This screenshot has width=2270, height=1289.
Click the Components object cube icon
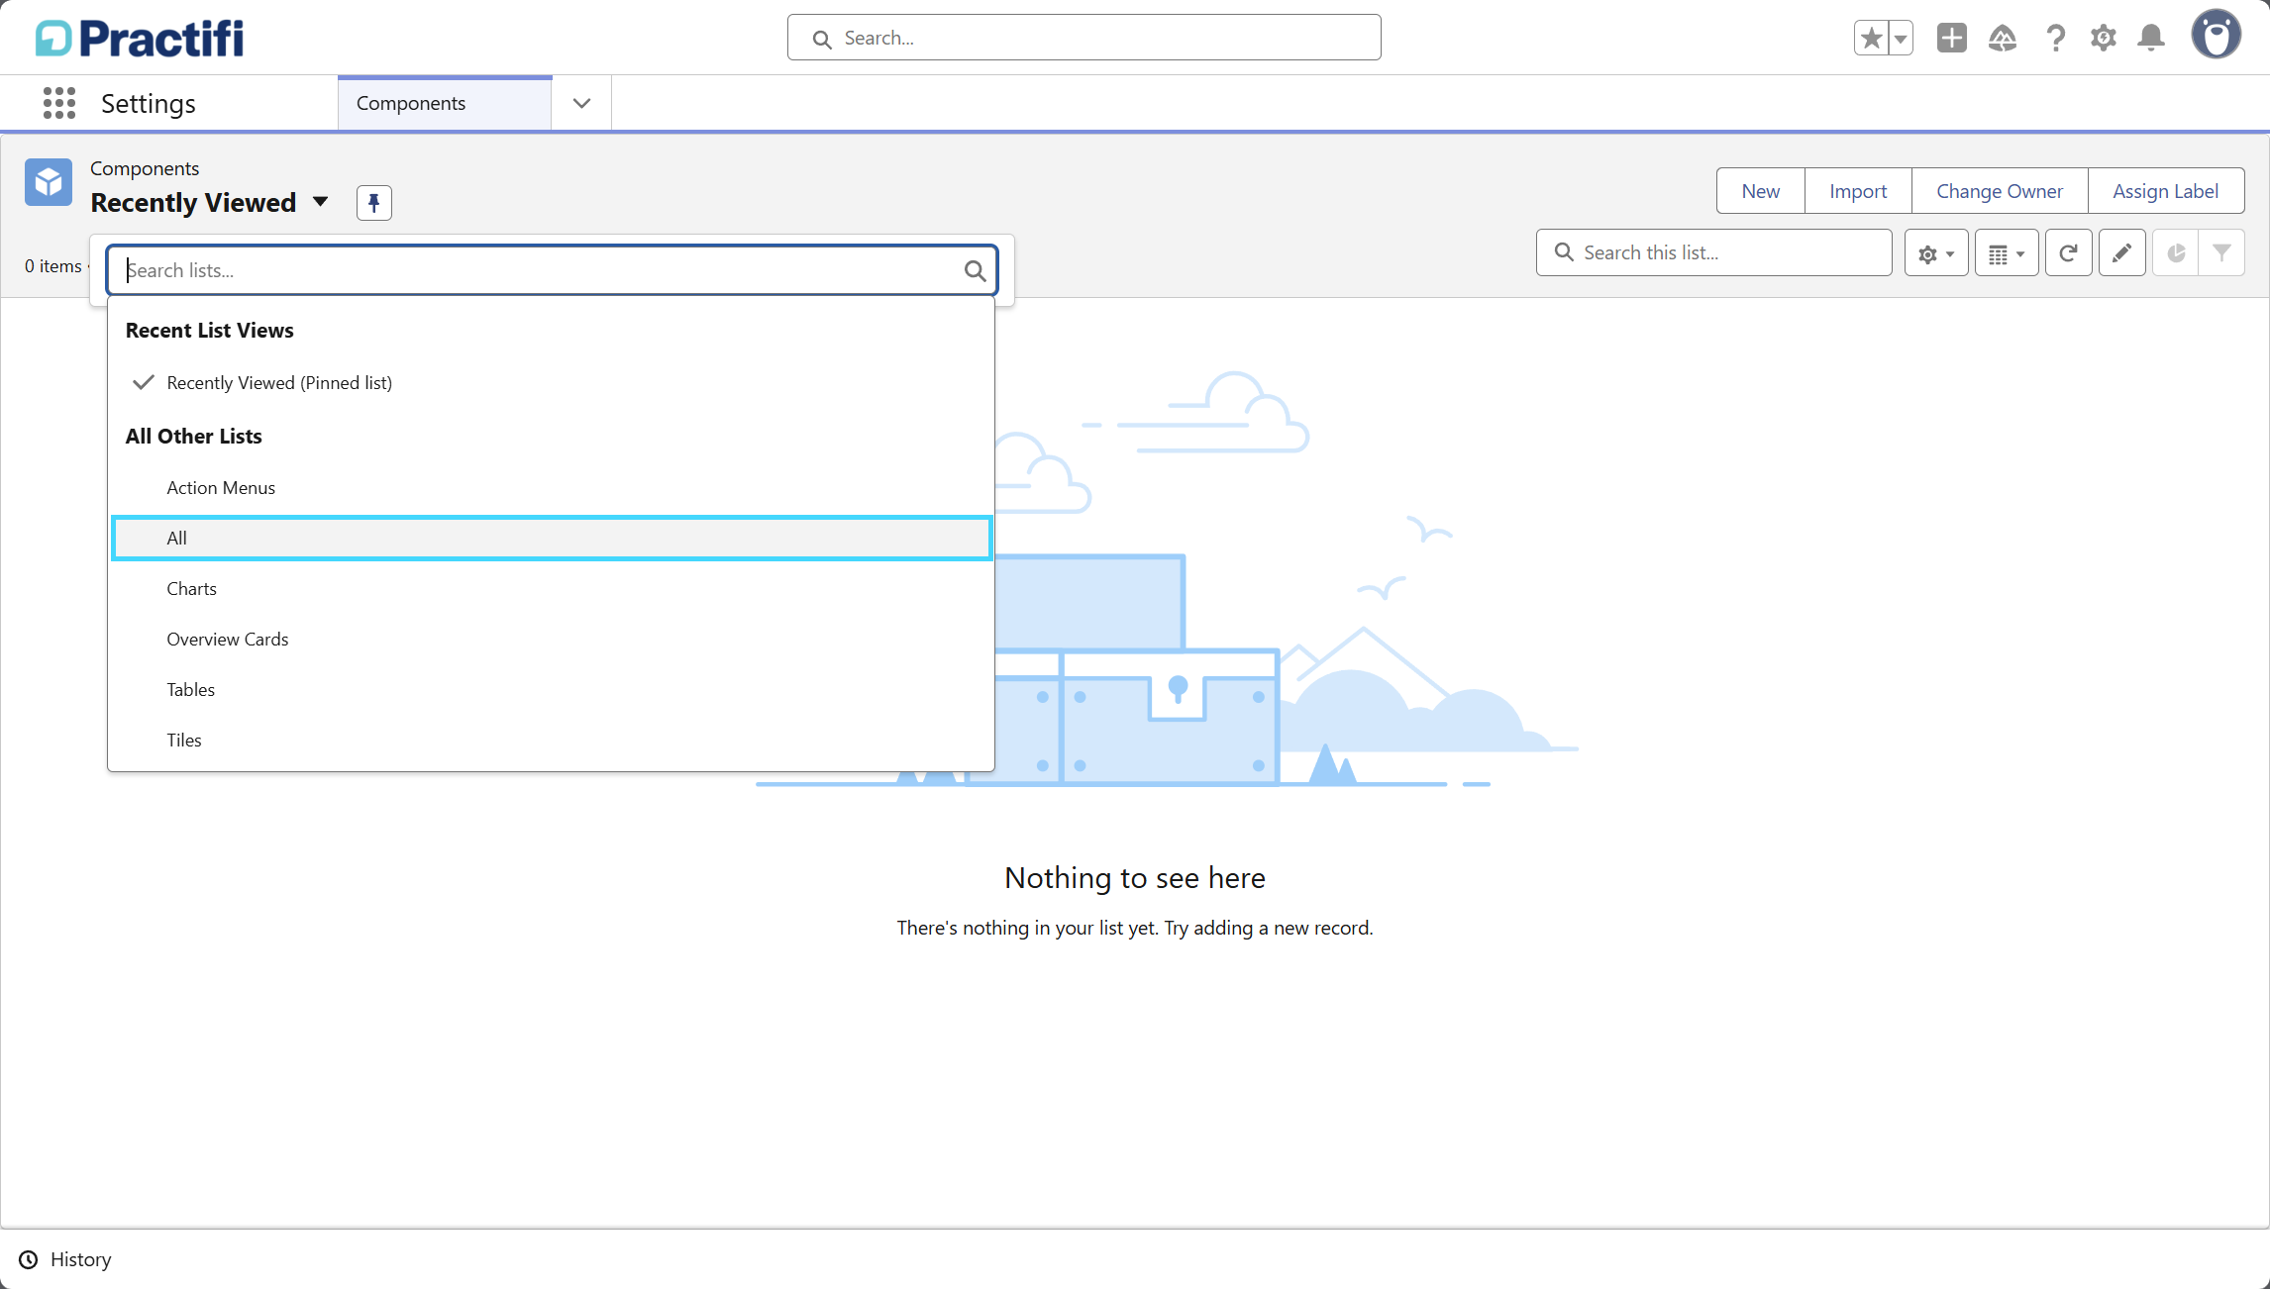click(49, 182)
